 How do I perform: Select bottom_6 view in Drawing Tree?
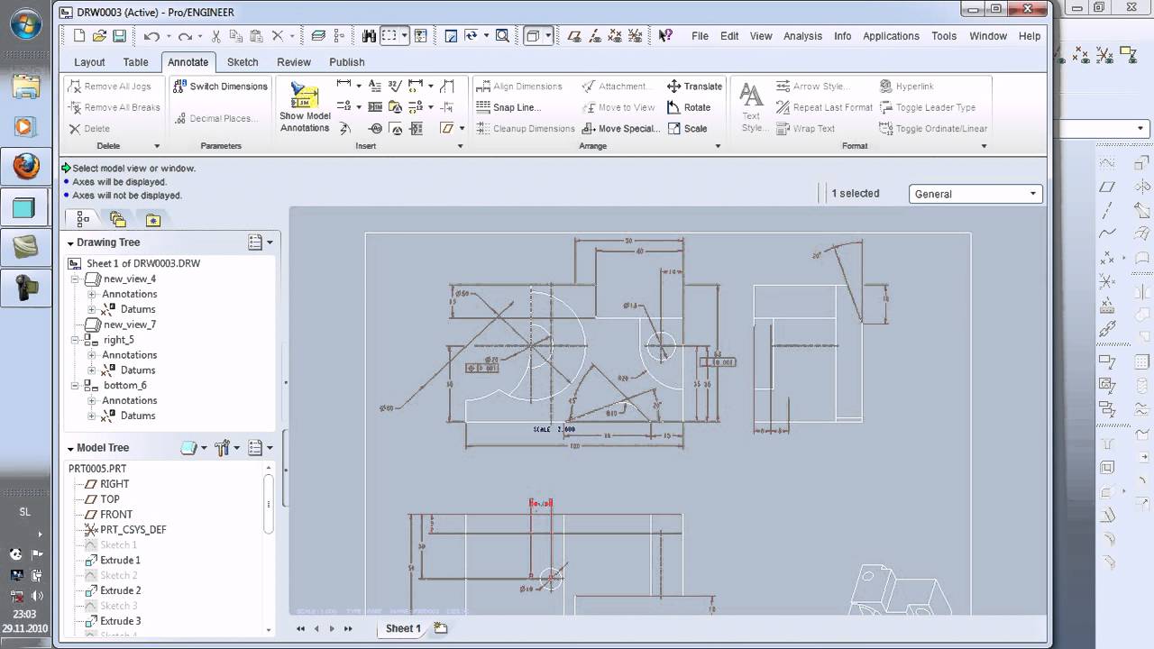pyautogui.click(x=124, y=385)
